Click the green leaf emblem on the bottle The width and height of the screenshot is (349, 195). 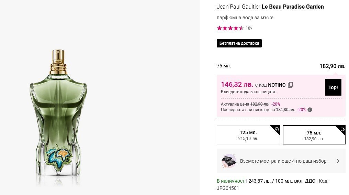(x=59, y=156)
